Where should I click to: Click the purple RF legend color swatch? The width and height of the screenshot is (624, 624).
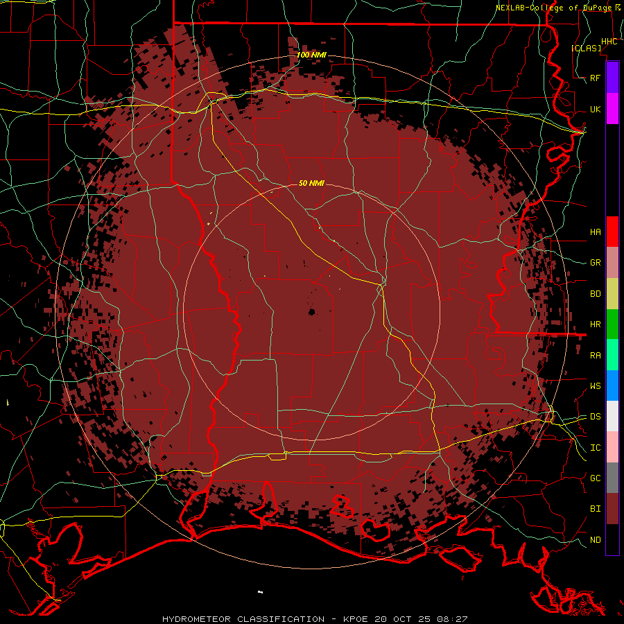612,78
